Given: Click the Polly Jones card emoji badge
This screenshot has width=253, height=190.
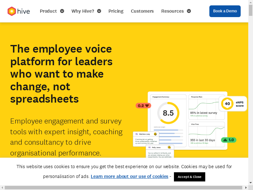Looking at the screenshot, I should click(x=169, y=147).
